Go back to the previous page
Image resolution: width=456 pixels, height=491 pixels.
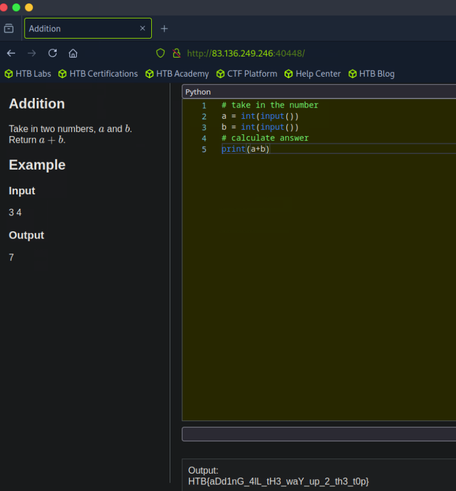pos(11,53)
